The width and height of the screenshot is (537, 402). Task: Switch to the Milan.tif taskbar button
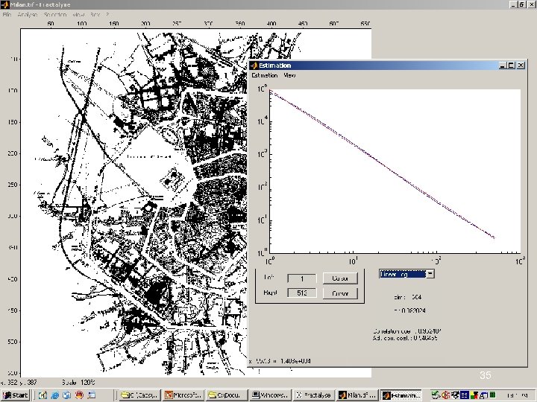(x=357, y=394)
